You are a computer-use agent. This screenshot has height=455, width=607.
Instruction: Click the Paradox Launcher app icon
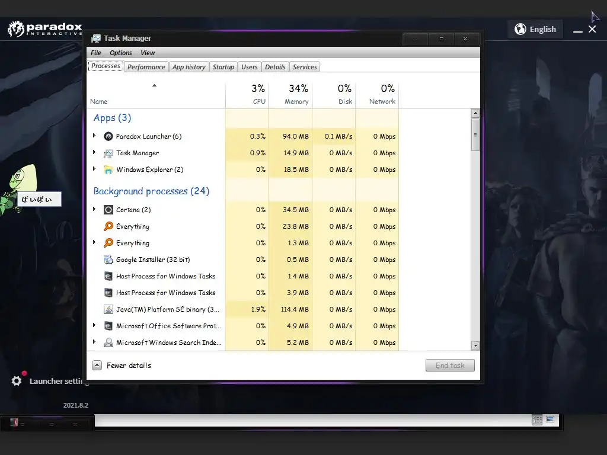[x=108, y=136]
